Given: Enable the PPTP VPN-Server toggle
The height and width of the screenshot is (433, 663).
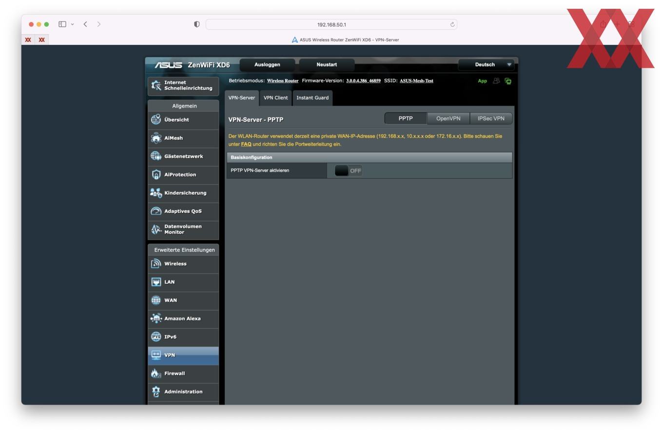Looking at the screenshot, I should click(x=349, y=170).
